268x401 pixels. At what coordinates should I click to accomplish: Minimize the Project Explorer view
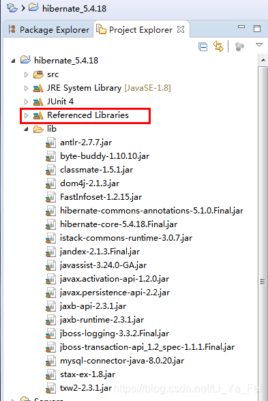(241, 27)
